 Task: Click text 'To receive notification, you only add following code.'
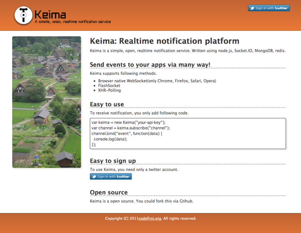tap(139, 113)
